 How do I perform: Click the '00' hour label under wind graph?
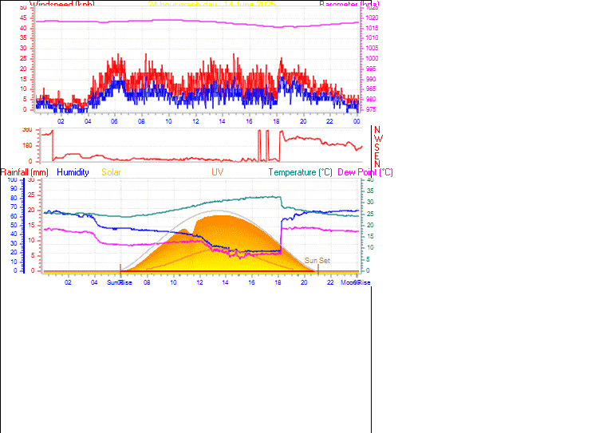[x=357, y=121]
